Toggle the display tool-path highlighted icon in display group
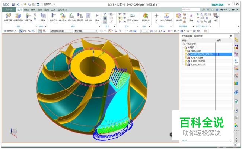Screen dimensions: 242x149 tap(105, 19)
